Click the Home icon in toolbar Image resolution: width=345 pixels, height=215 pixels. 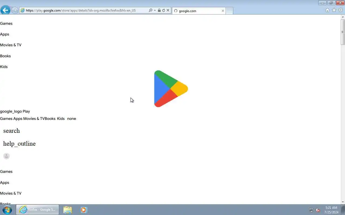[327, 10]
